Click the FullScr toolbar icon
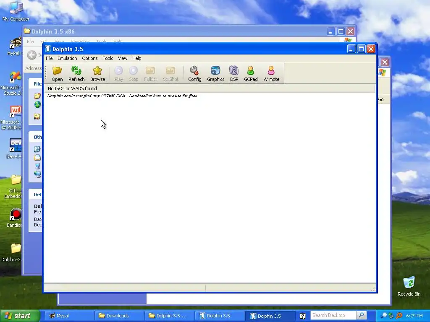This screenshot has width=430, height=322. 150,73
